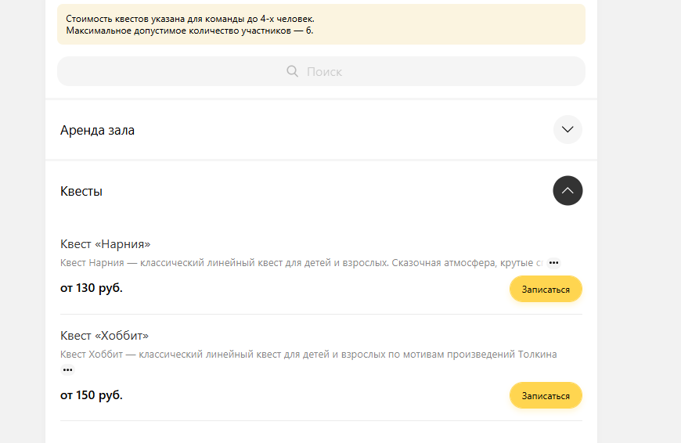Expand Нарния description with the ellipsis icon
The image size is (681, 443).
[553, 263]
